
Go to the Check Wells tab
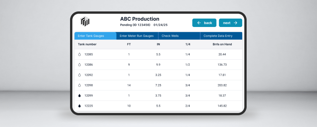tap(170, 36)
